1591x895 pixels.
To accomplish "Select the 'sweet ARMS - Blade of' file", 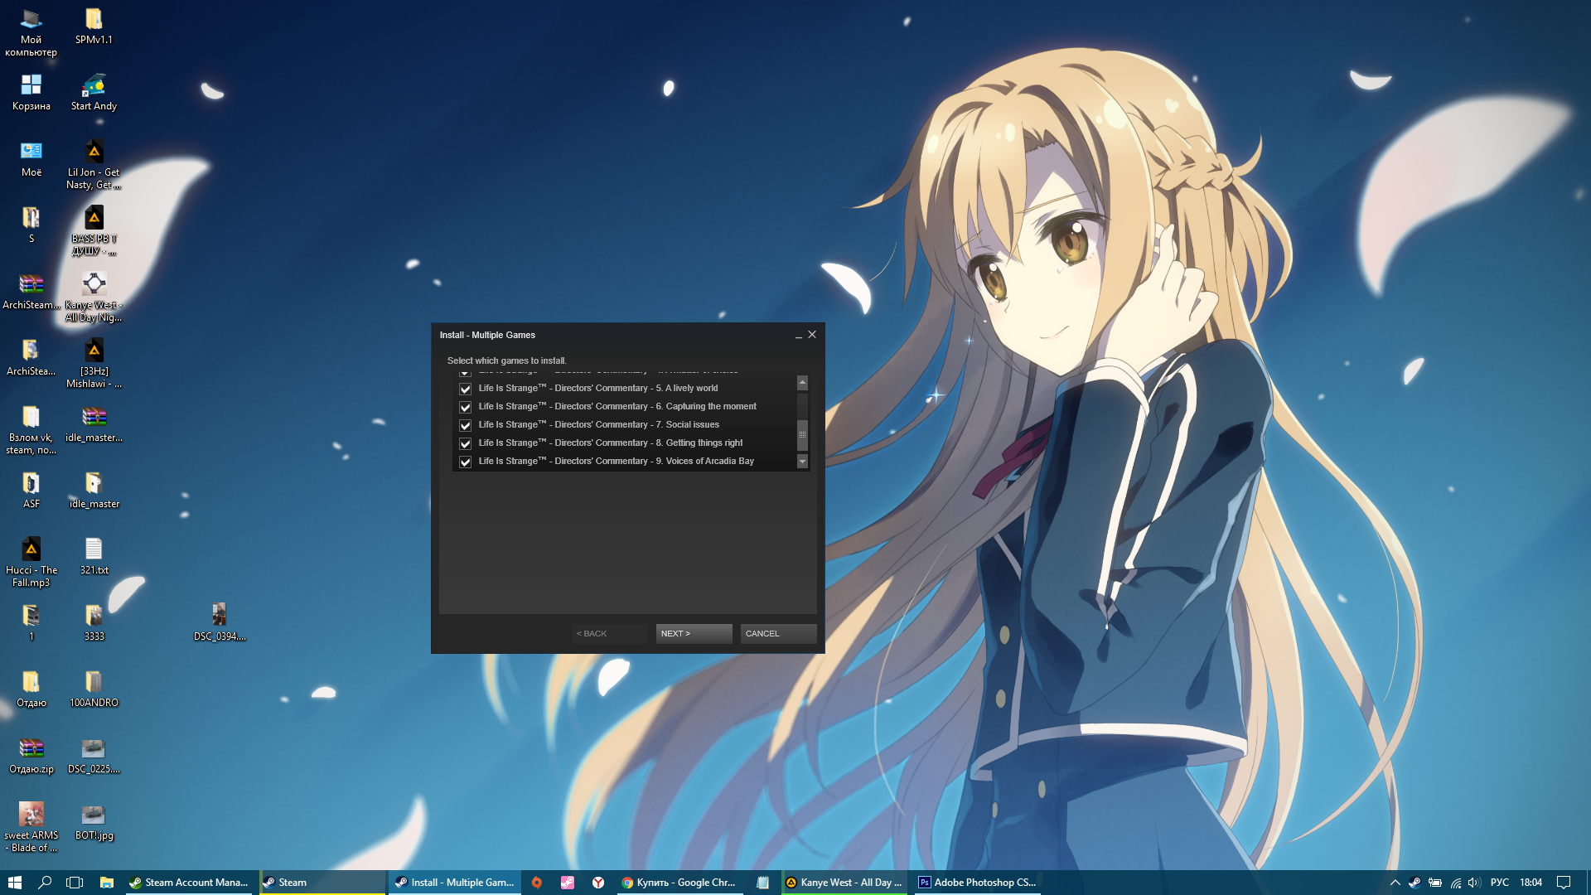I will (x=31, y=828).
